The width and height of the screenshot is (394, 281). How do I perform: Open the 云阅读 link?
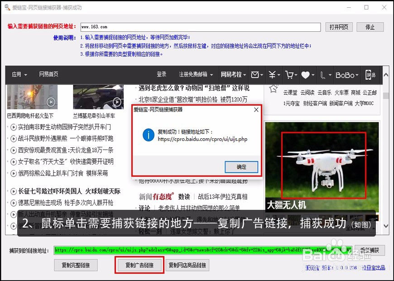click(308, 92)
